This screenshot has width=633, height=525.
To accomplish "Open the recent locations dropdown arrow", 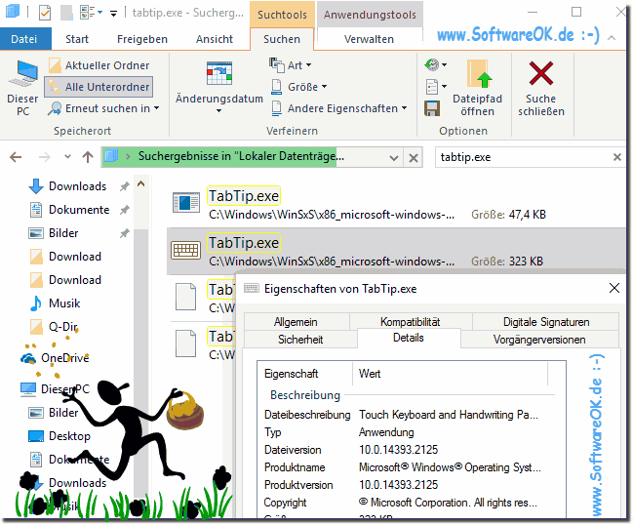I will [67, 157].
